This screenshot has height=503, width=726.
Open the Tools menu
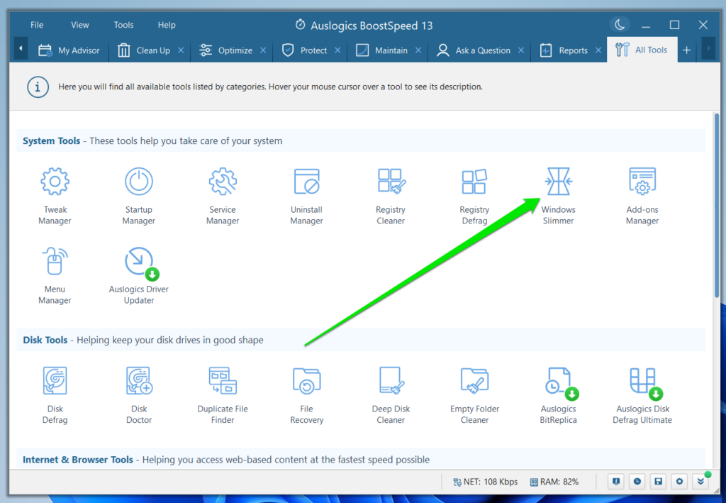(123, 24)
